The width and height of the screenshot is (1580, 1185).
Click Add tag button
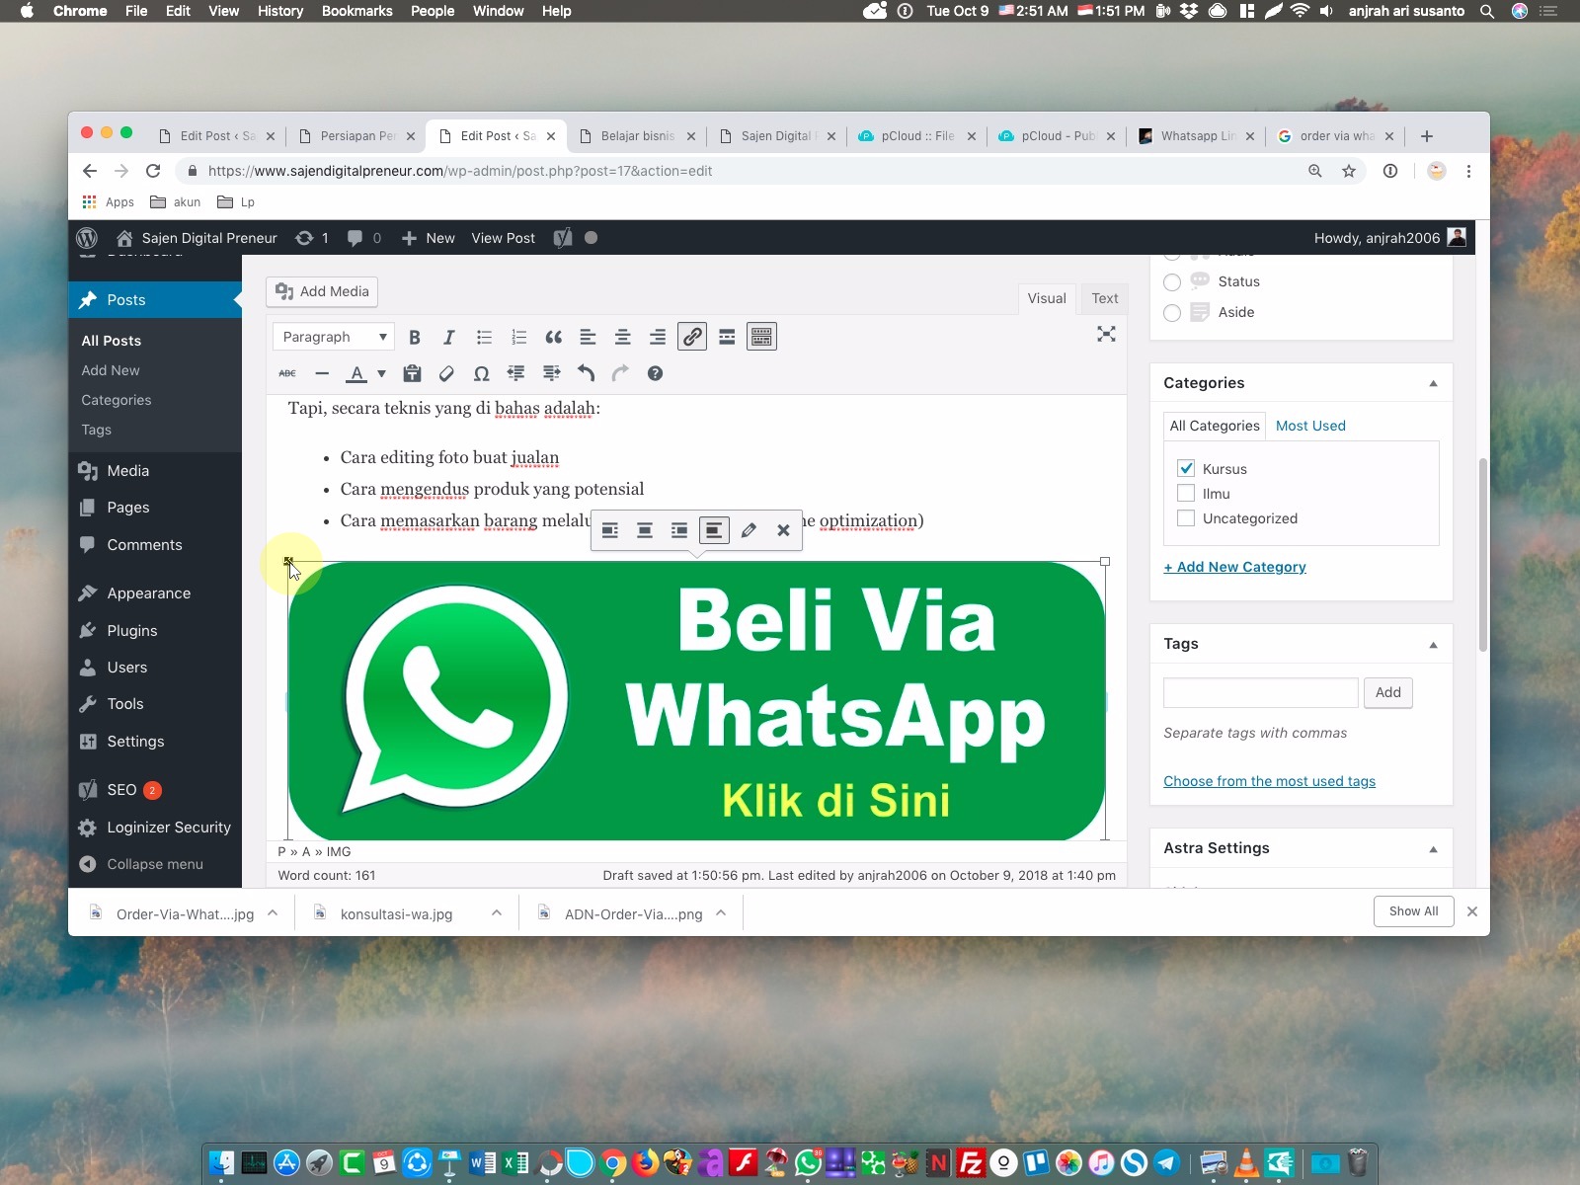pos(1387,692)
